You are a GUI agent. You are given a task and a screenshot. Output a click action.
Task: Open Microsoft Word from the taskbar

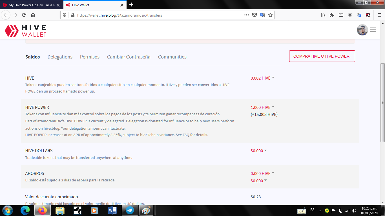(x=112, y=210)
